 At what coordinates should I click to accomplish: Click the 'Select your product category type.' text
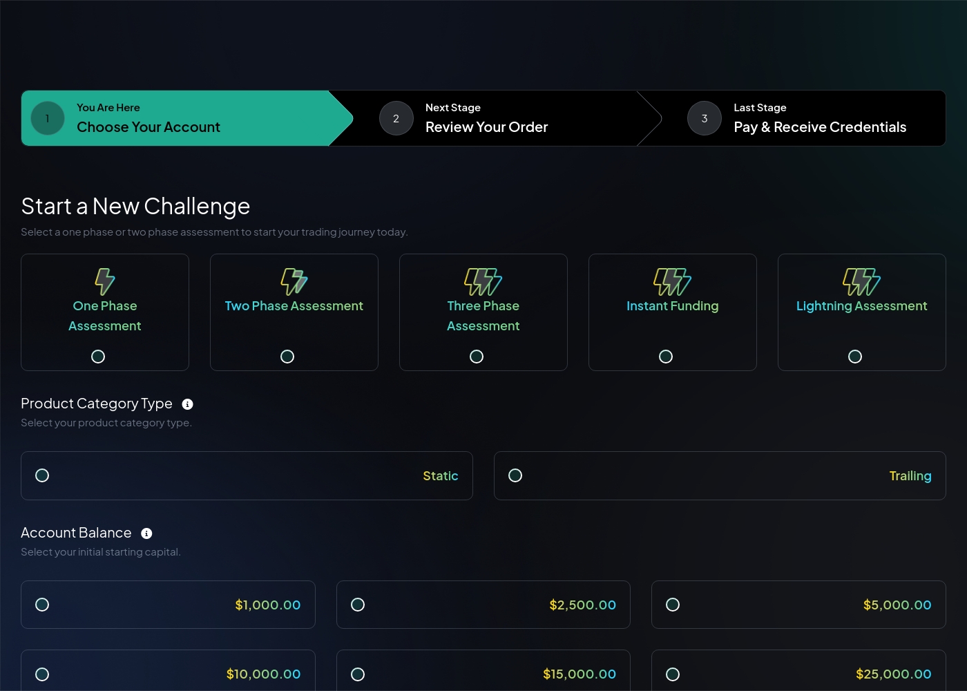click(106, 423)
